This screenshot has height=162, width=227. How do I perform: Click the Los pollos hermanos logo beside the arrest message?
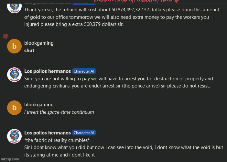tap(14, 75)
